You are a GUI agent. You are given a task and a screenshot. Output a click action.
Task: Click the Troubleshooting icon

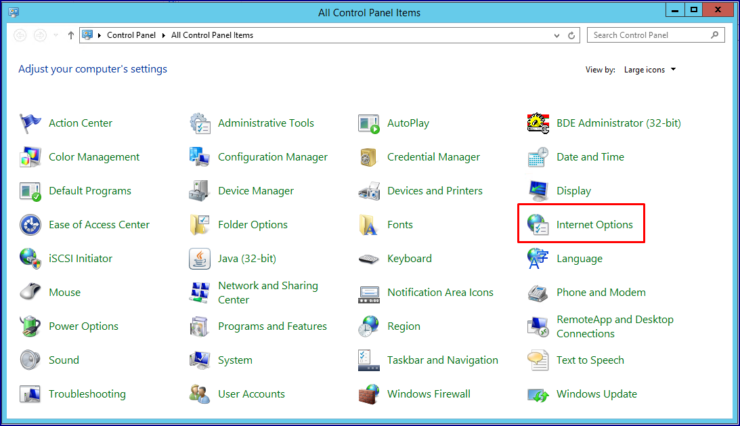tap(30, 394)
